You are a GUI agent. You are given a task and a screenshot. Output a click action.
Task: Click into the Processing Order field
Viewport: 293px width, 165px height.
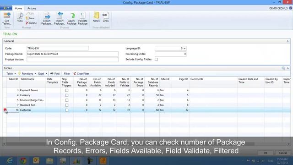170,54
